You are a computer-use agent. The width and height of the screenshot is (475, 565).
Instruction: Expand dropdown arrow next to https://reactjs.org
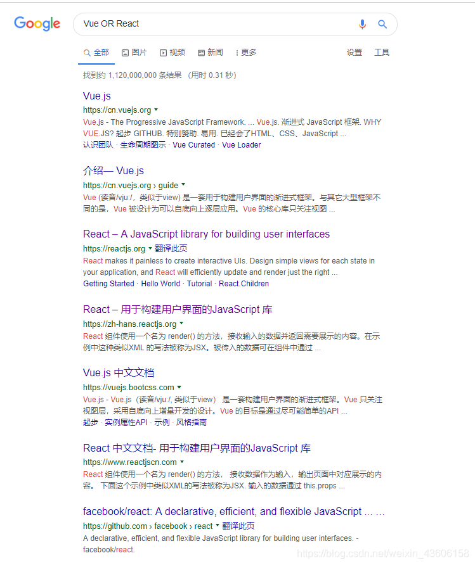[x=150, y=248]
